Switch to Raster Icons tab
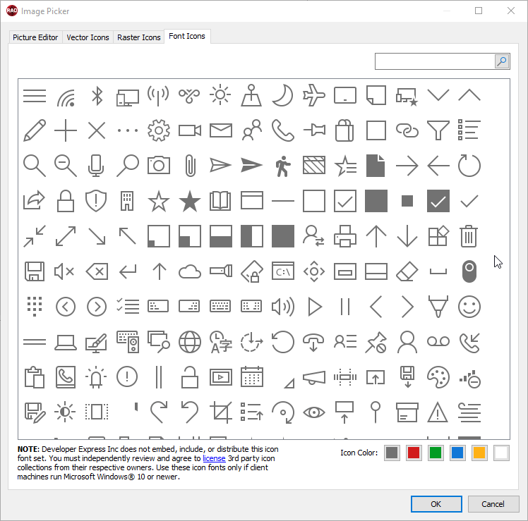This screenshot has height=521, width=528. [138, 37]
